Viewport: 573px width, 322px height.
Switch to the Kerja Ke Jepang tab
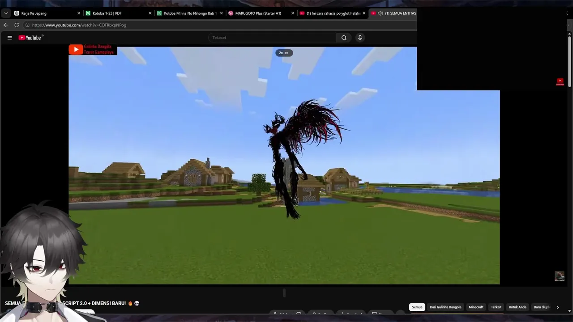47,13
